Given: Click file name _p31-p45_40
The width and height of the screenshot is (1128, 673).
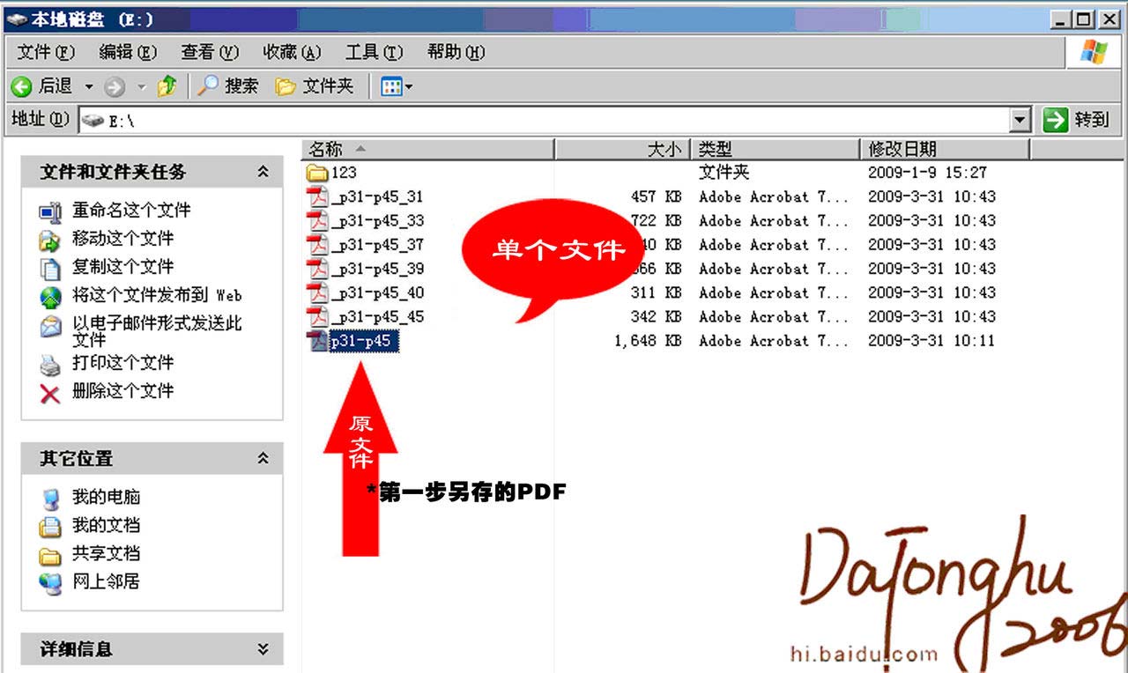Looking at the screenshot, I should (x=377, y=292).
